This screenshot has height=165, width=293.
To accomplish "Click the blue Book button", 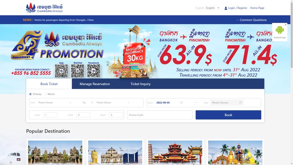I will pyautogui.click(x=228, y=115).
